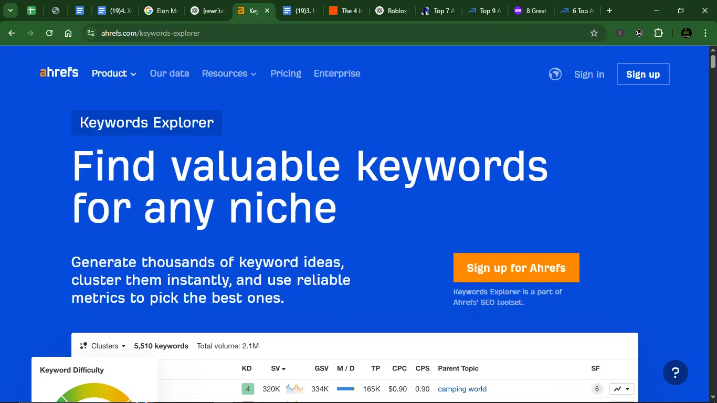Switch to the 'Elon Mu' Google tab

click(161, 10)
